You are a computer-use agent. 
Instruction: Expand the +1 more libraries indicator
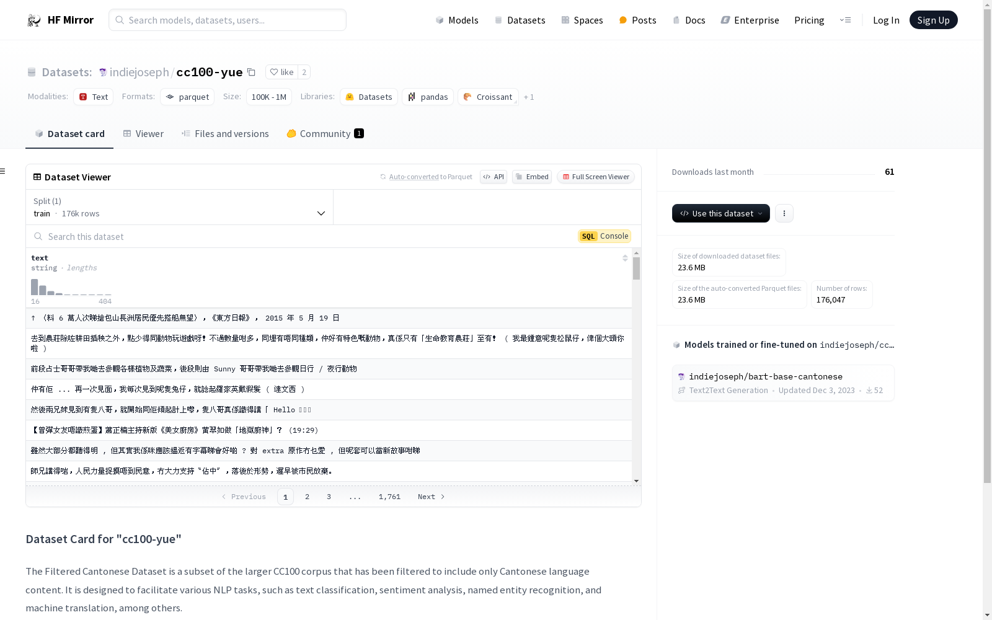(x=529, y=97)
